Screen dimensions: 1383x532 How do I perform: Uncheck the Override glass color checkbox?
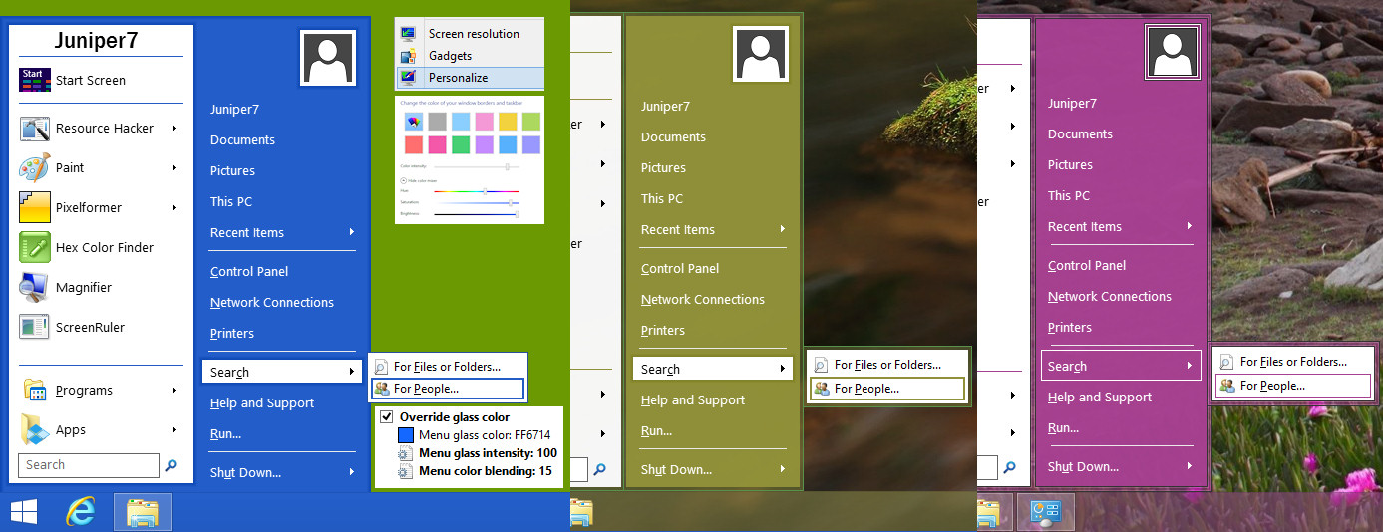click(387, 417)
